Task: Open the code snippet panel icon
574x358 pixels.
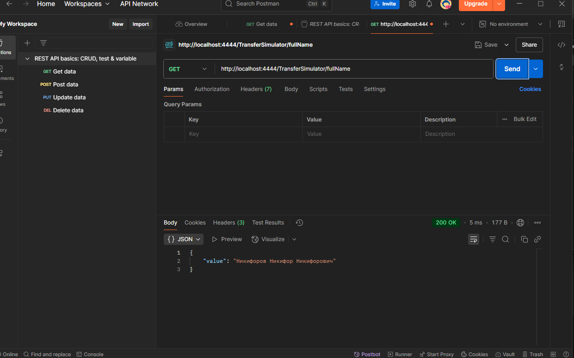Action: 561,45
